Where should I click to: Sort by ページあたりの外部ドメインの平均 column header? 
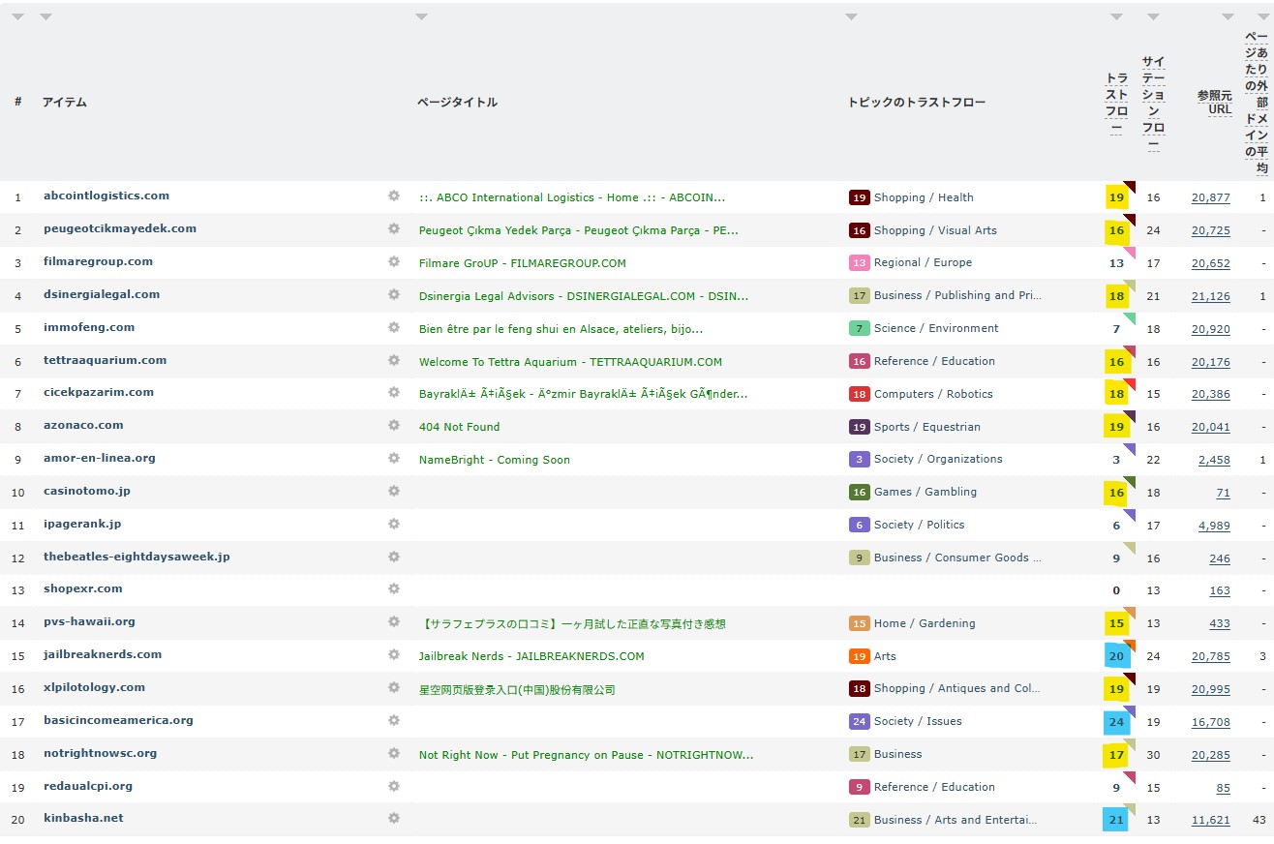1256,104
